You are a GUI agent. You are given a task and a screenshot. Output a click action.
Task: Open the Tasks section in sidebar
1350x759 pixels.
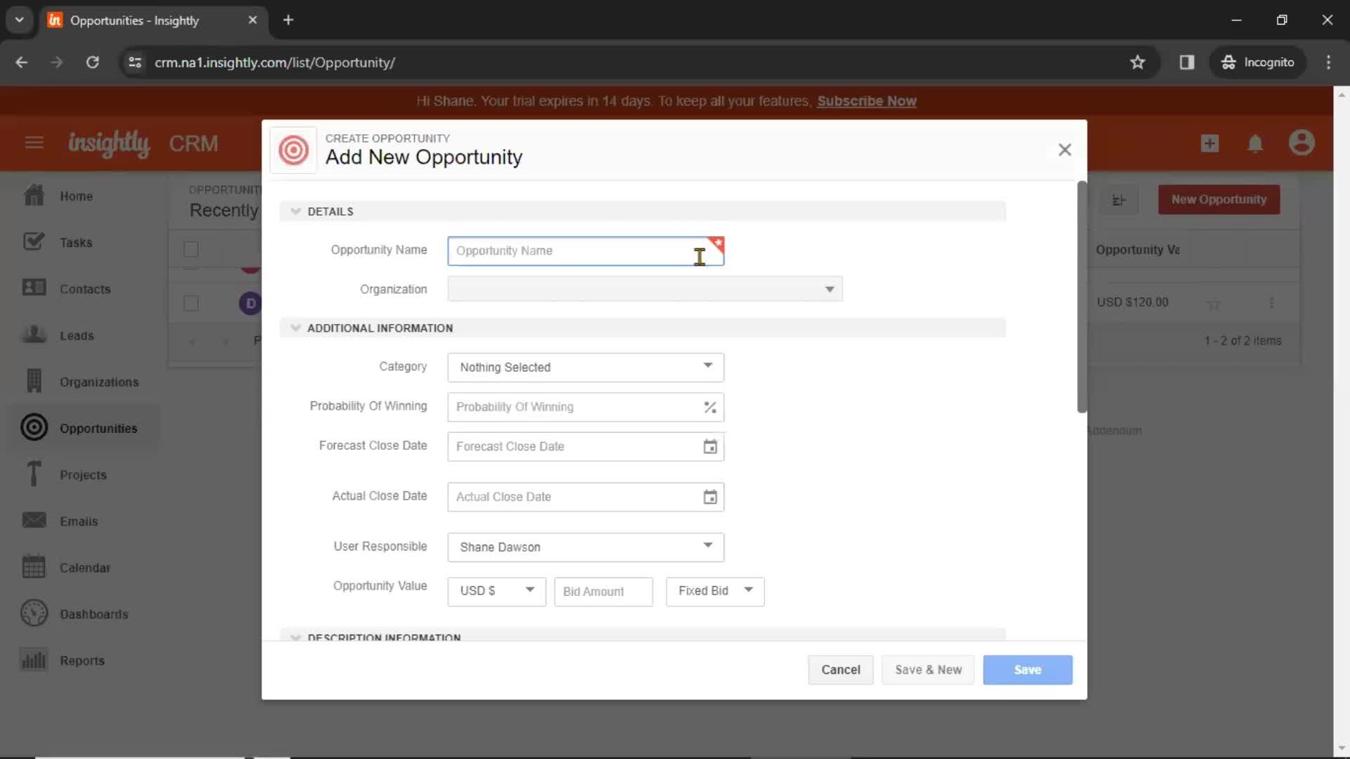point(76,242)
